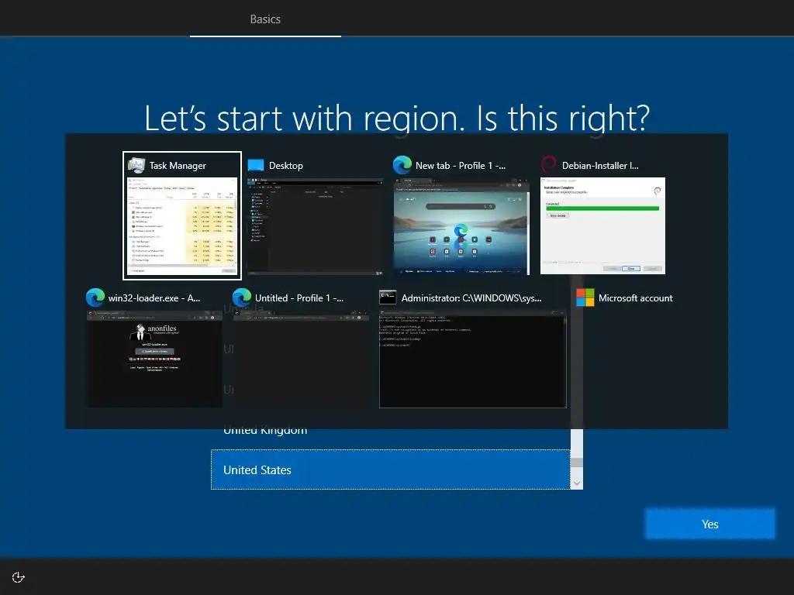Choose United States in region list
Viewport: 794px width, 595px height.
coord(391,469)
